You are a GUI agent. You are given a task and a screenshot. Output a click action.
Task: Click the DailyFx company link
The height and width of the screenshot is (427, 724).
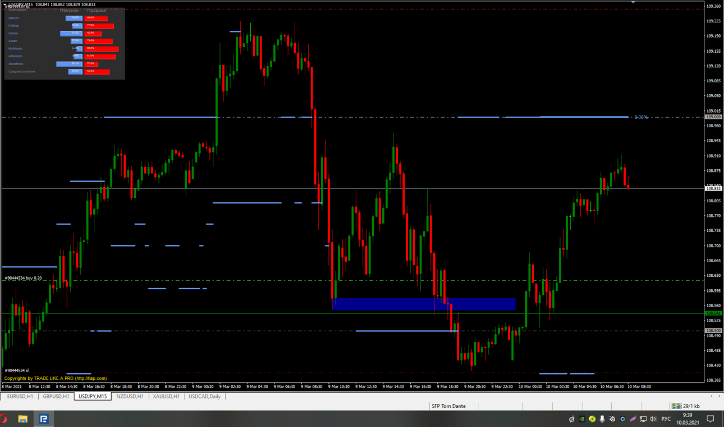14,18
